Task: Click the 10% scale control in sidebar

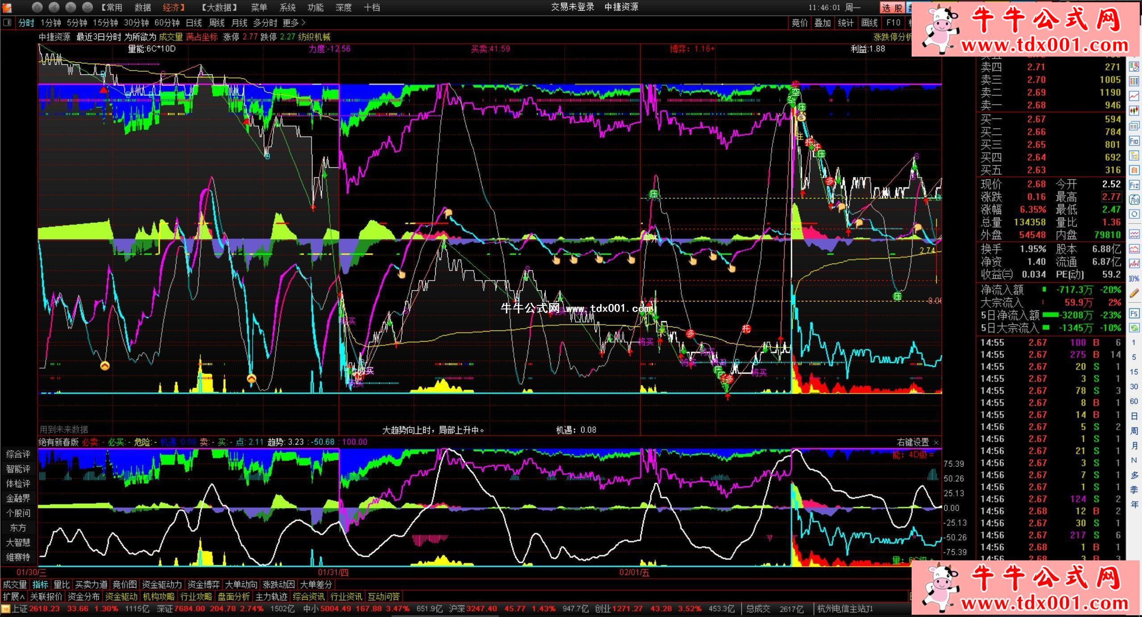Action: click(1134, 278)
